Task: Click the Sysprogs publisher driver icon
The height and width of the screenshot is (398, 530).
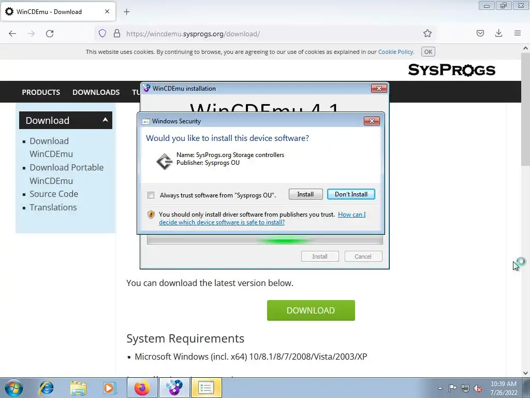Action: 164,162
